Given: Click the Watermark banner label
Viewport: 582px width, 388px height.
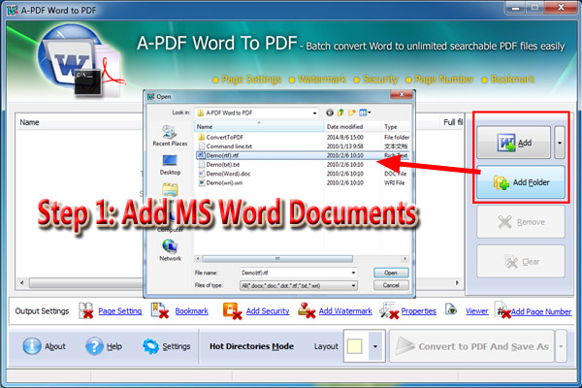Looking at the screenshot, I should [x=322, y=80].
